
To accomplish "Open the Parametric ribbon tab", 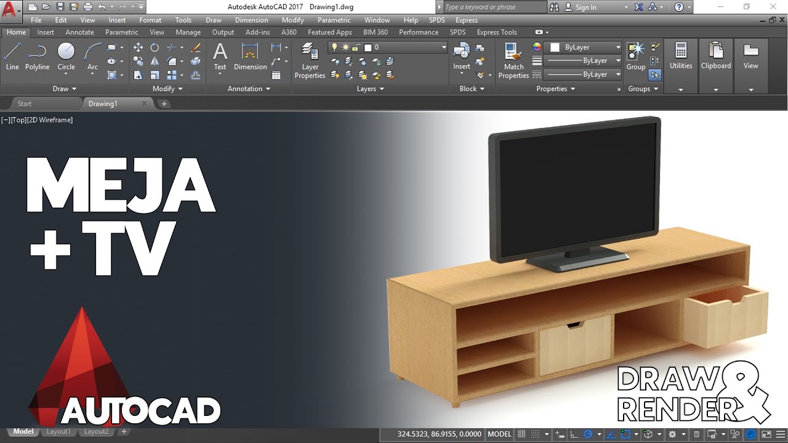I will [121, 32].
